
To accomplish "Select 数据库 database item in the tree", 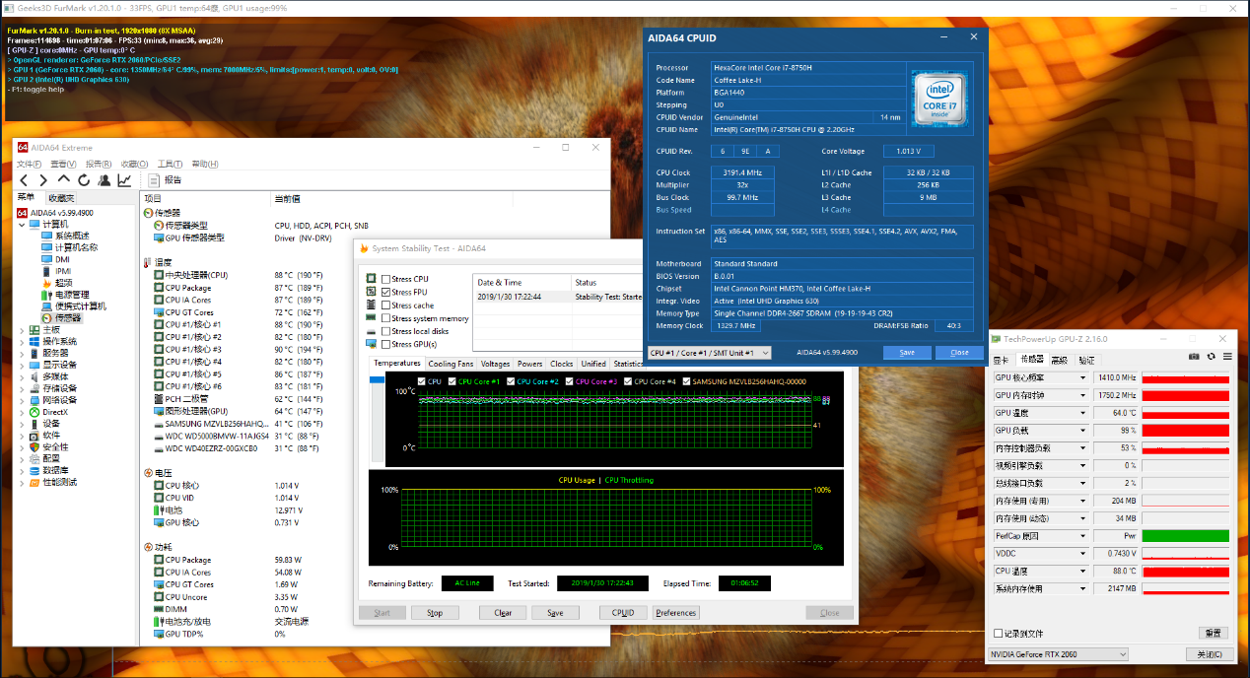I will [55, 470].
